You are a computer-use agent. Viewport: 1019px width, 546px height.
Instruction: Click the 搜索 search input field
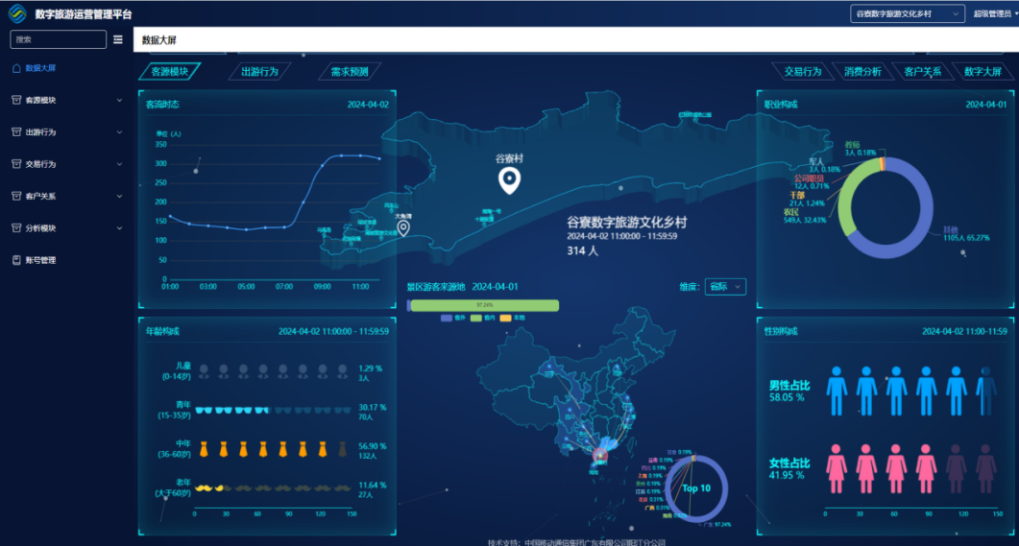point(58,39)
